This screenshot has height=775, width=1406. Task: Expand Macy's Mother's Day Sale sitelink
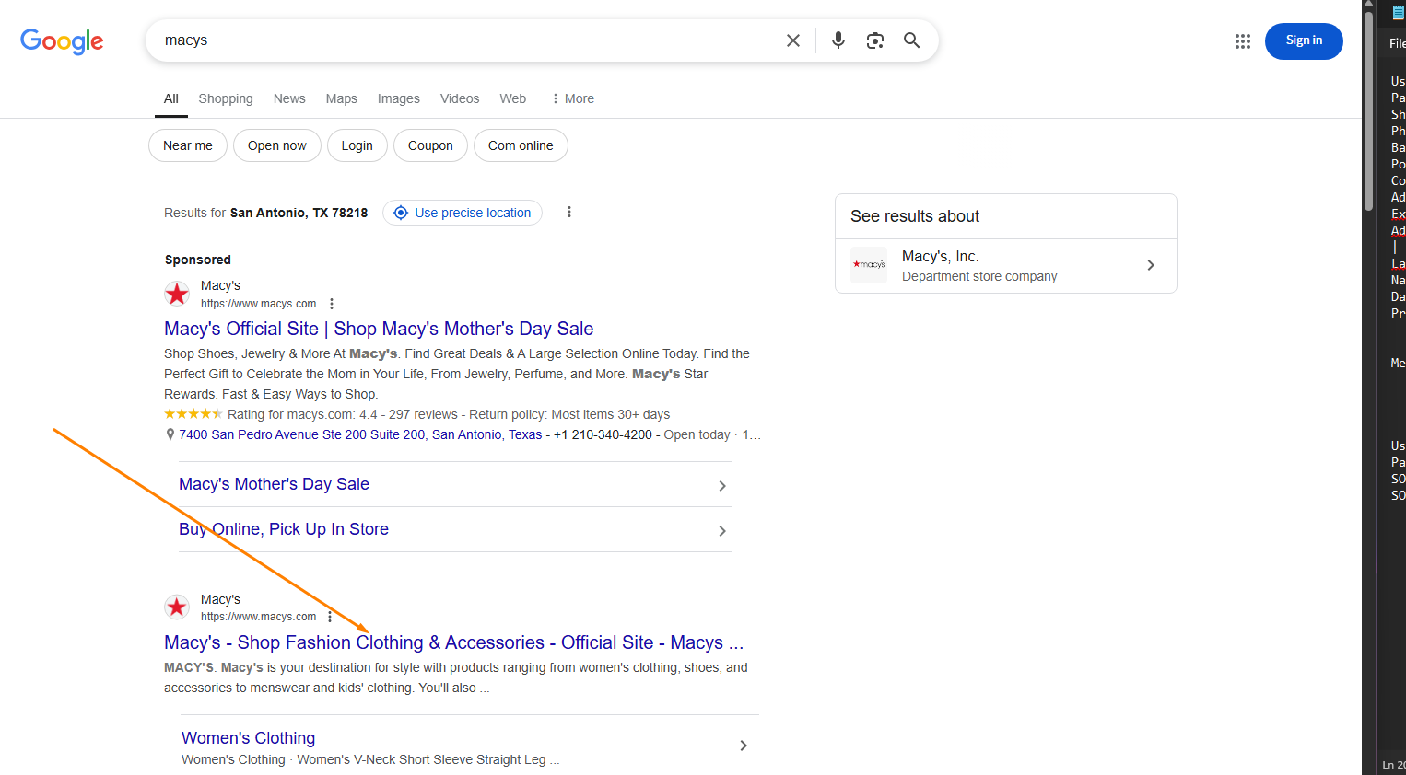point(721,485)
